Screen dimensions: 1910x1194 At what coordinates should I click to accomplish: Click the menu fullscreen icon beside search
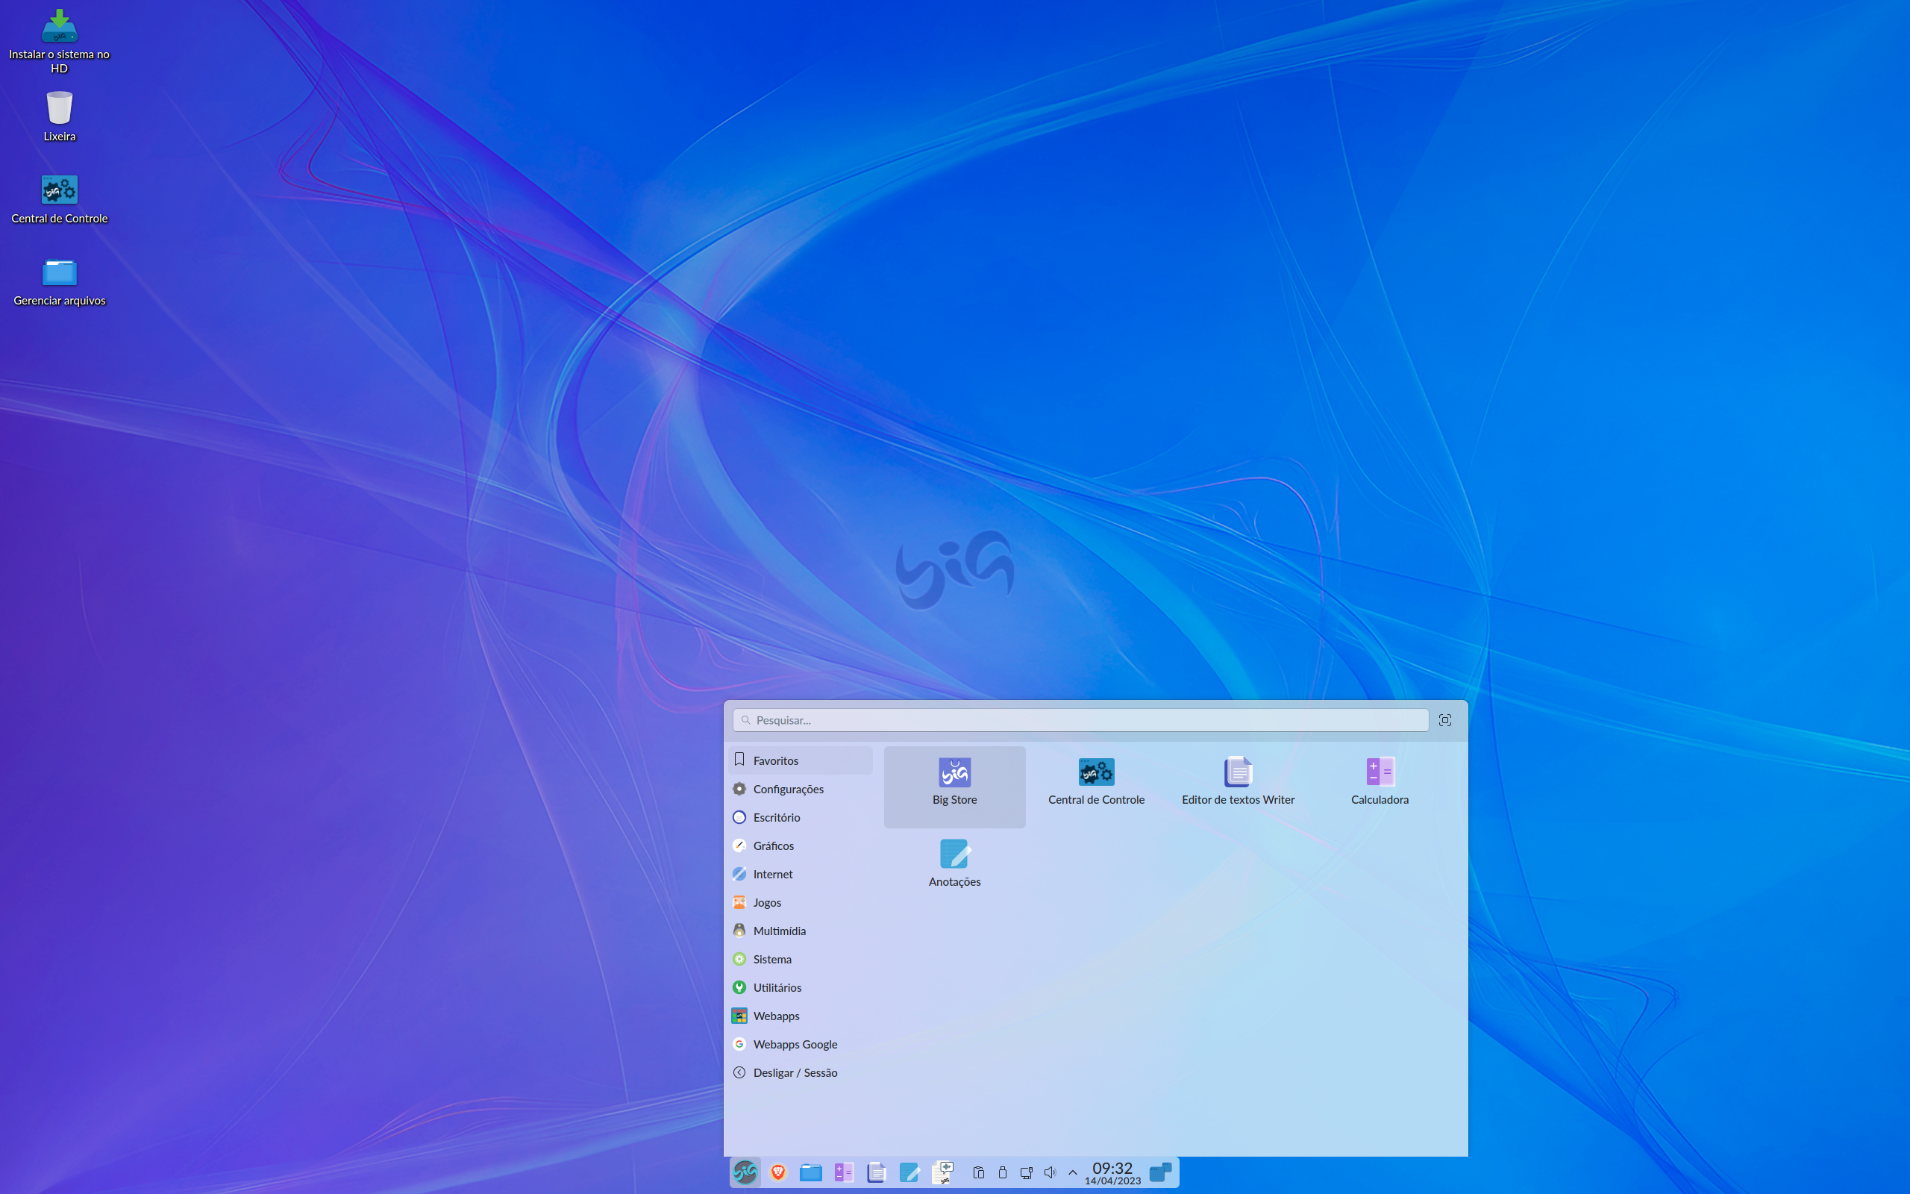point(1445,720)
